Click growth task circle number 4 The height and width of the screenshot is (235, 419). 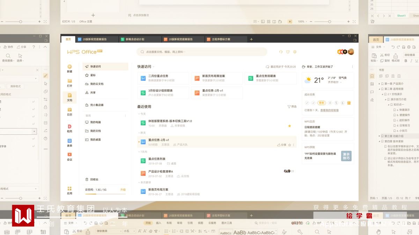(x=330, y=103)
